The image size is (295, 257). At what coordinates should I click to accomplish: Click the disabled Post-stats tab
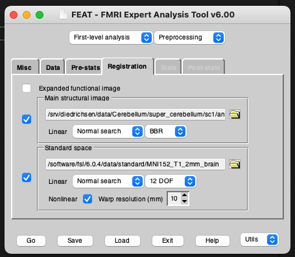click(x=204, y=67)
